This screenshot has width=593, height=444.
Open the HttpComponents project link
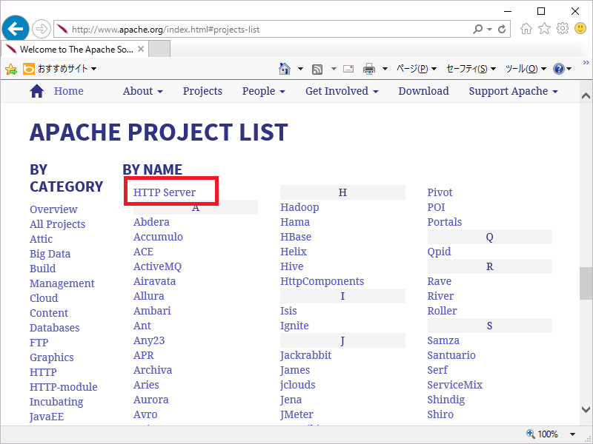(x=322, y=281)
